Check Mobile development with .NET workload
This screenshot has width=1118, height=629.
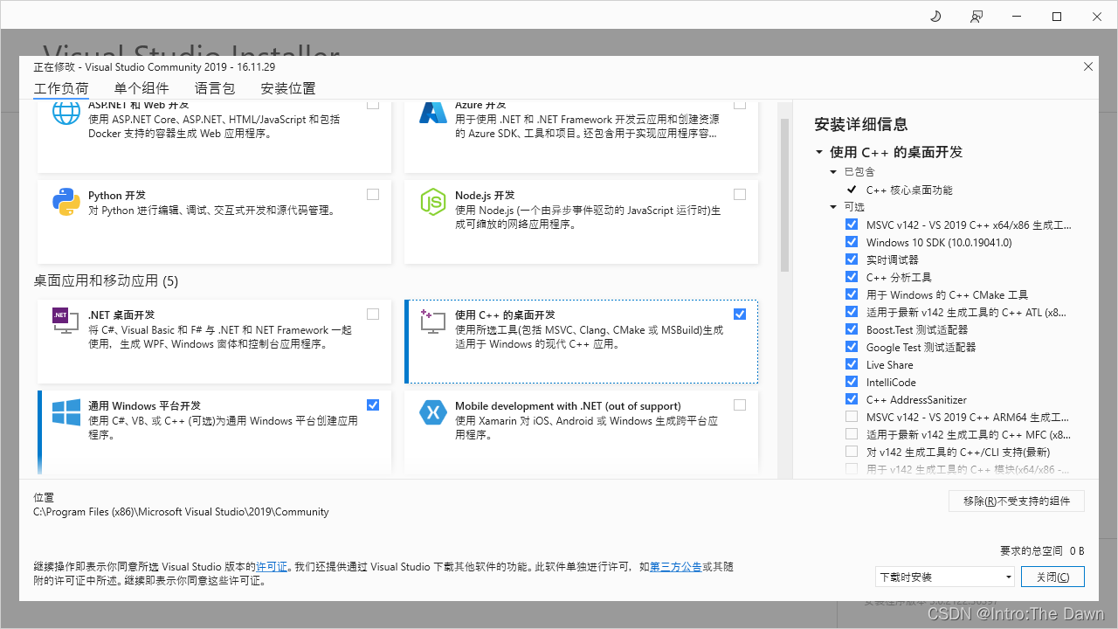coord(740,405)
